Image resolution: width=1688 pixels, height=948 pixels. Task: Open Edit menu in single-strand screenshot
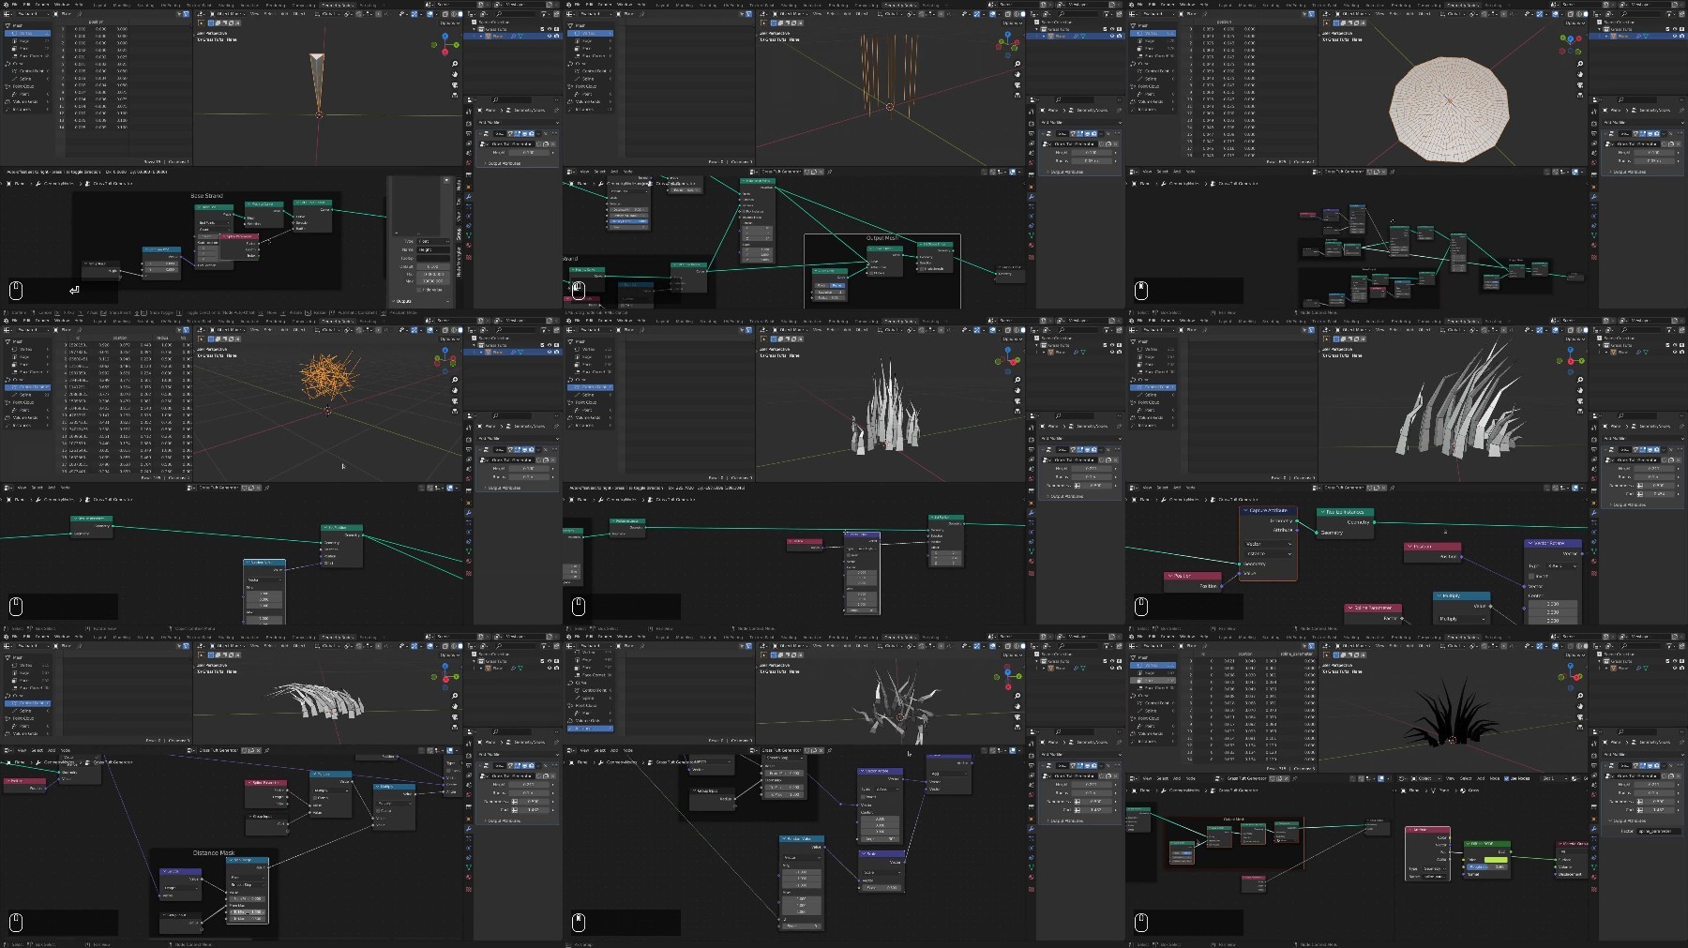[27, 5]
